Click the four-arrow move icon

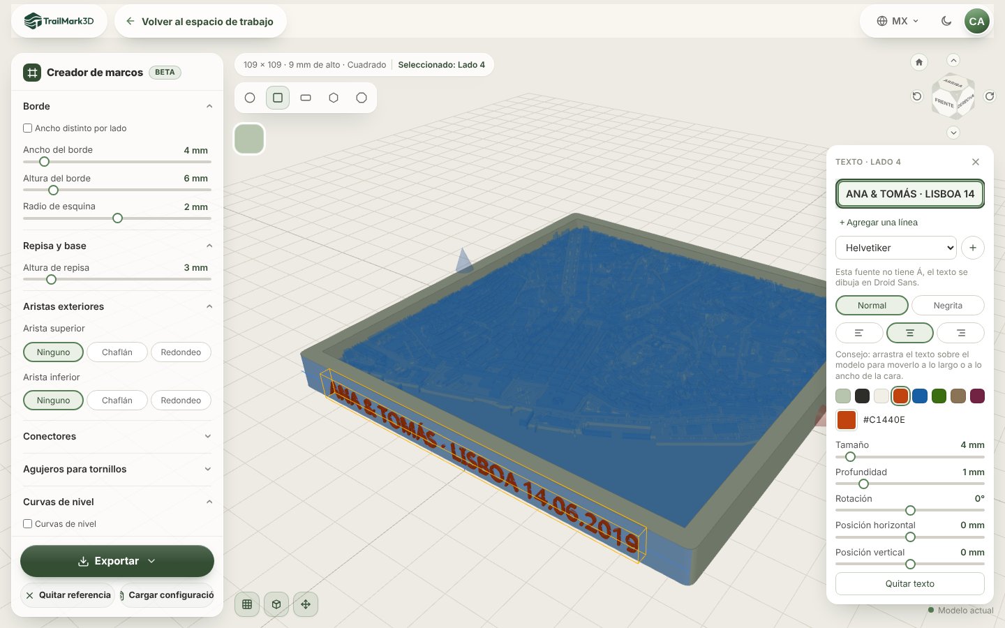(306, 604)
